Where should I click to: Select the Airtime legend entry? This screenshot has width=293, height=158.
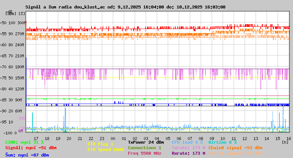pyautogui.click(x=222, y=142)
